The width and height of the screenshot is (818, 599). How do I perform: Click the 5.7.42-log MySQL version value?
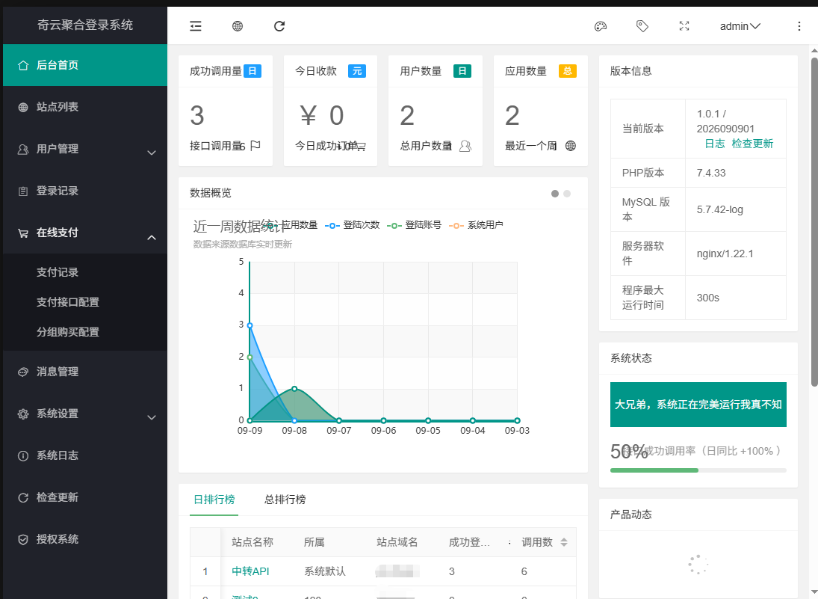click(x=720, y=210)
